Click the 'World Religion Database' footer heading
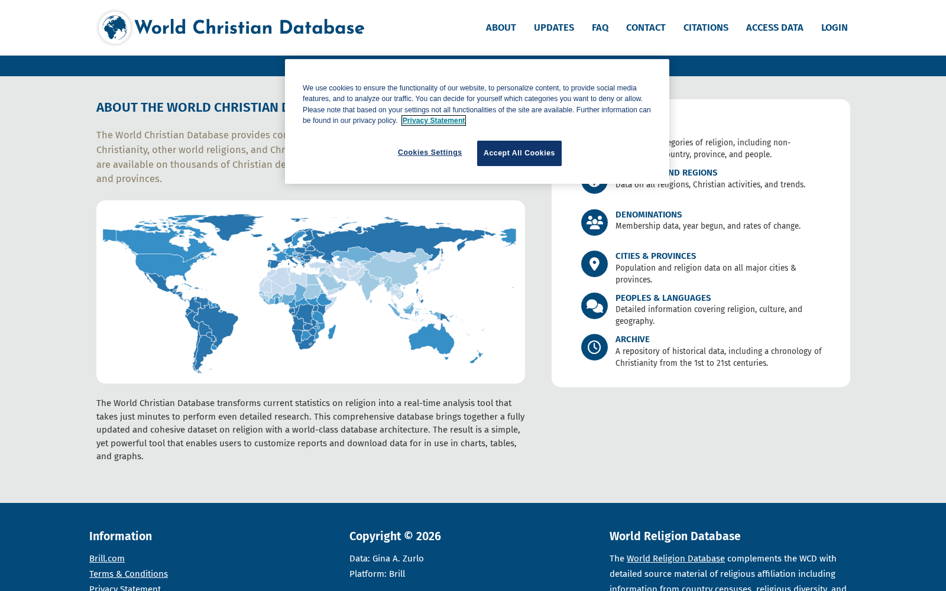The height and width of the screenshot is (591, 946). [x=675, y=536]
